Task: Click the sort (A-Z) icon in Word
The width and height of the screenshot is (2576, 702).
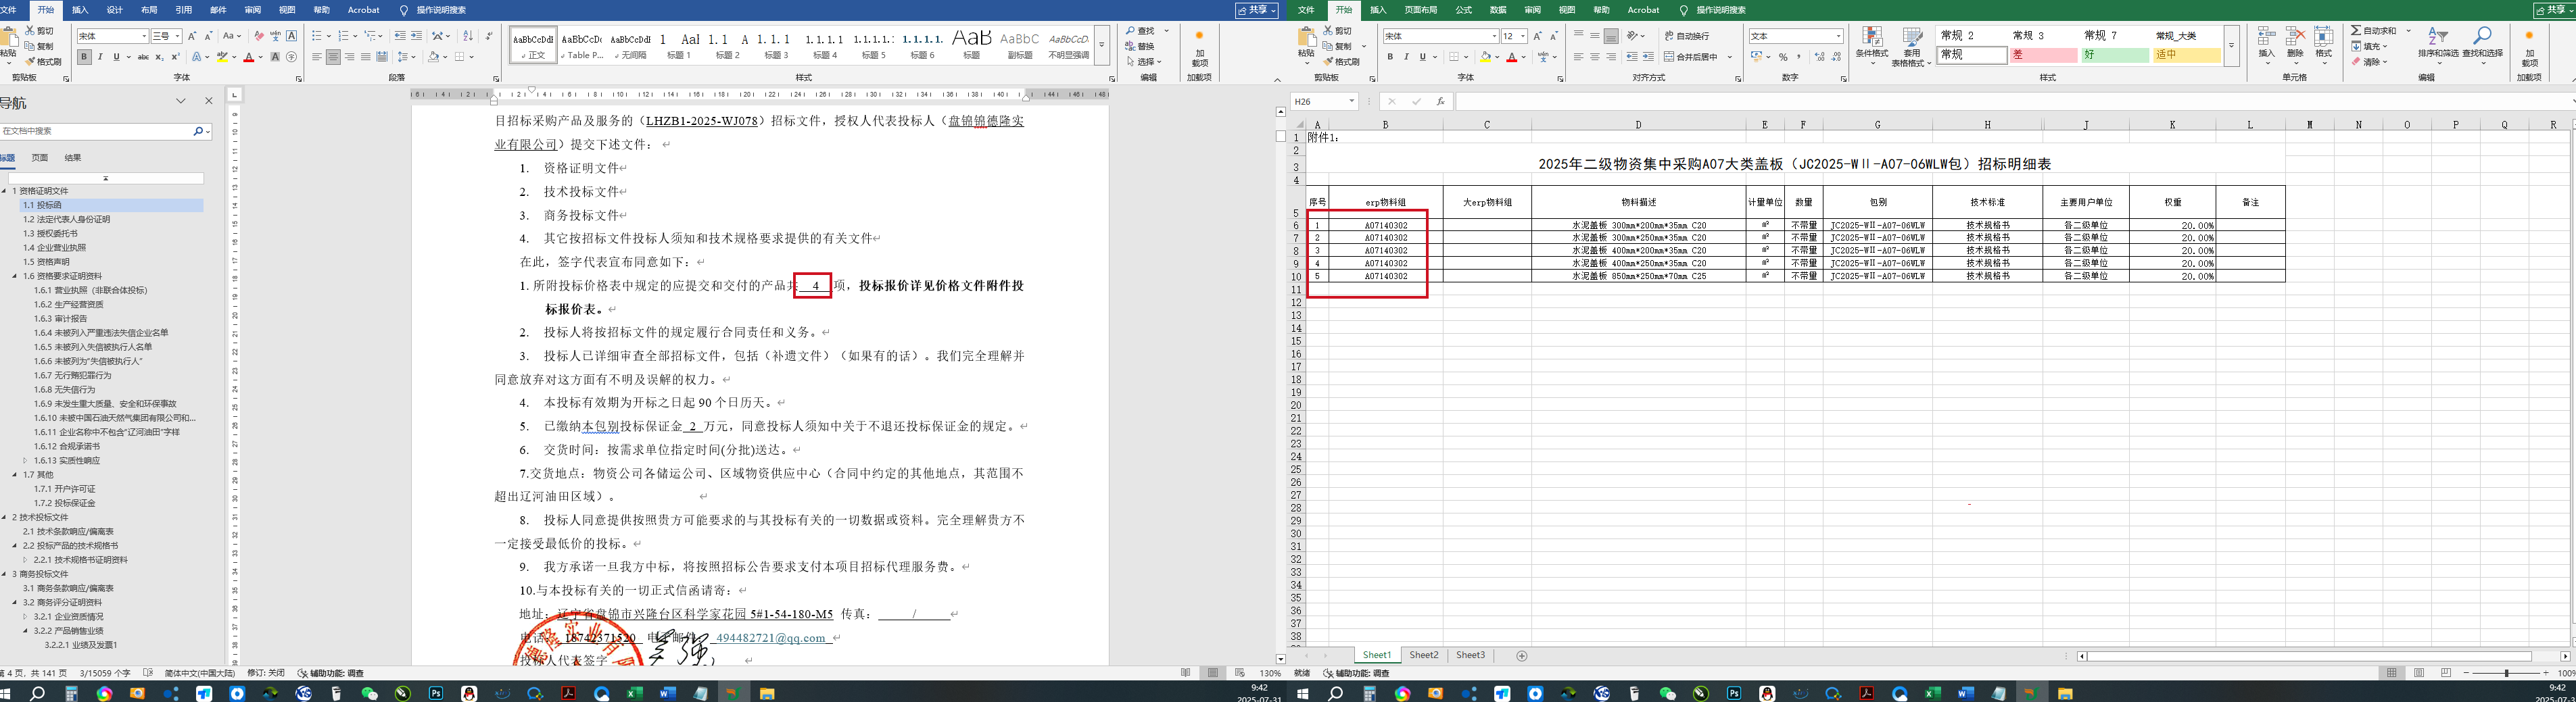Action: point(468,36)
